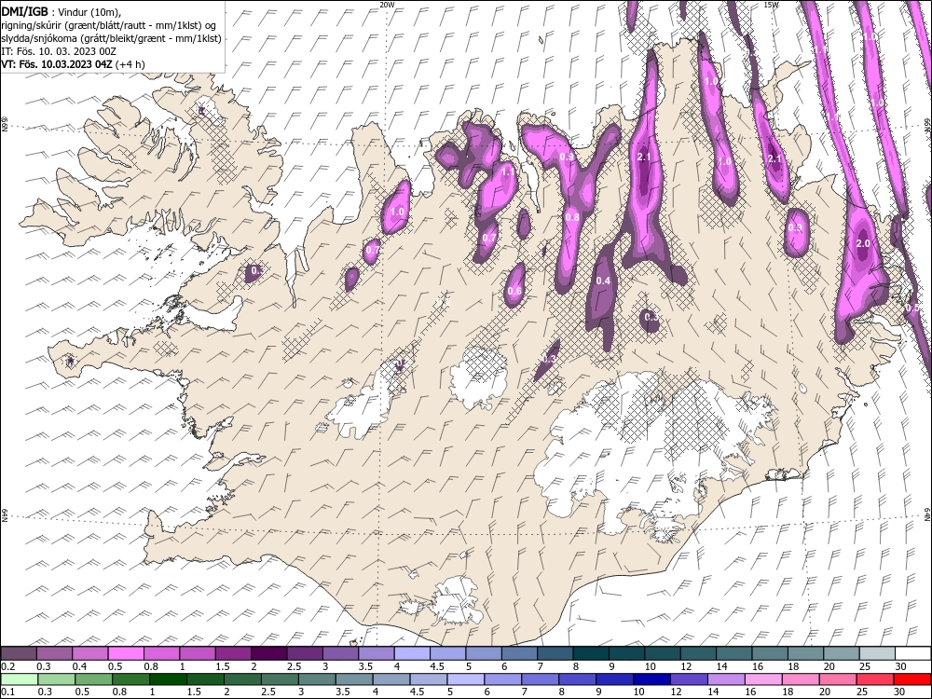The width and height of the screenshot is (932, 699).
Task: Click the 64N latitude label on the left edge
Action: pos(4,514)
